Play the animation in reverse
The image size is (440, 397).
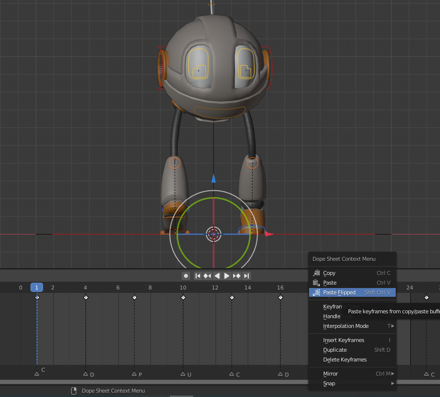pos(217,276)
